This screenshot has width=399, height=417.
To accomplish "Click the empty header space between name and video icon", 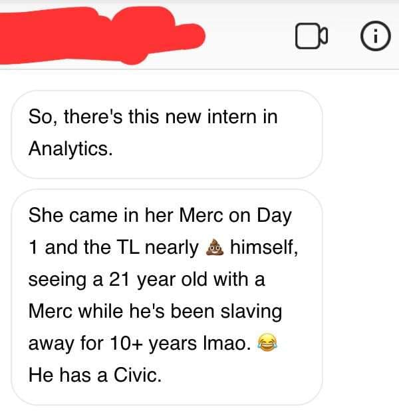I will coord(249,36).
